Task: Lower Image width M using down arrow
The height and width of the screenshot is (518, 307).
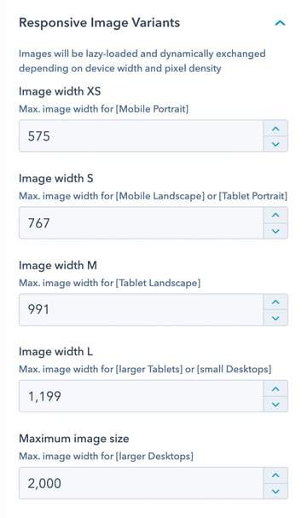Action: click(x=275, y=318)
